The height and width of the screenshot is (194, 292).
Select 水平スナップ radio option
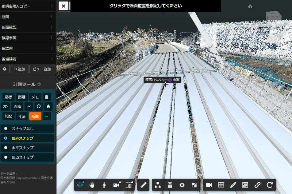pos(6,148)
